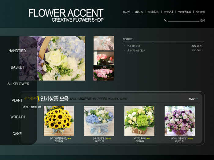Go to 마이페이지
This screenshot has height=160, width=214.
click(x=154, y=12)
